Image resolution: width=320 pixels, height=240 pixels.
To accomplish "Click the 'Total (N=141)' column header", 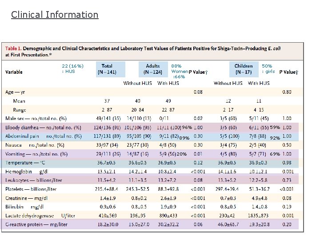I will pos(110,69).
